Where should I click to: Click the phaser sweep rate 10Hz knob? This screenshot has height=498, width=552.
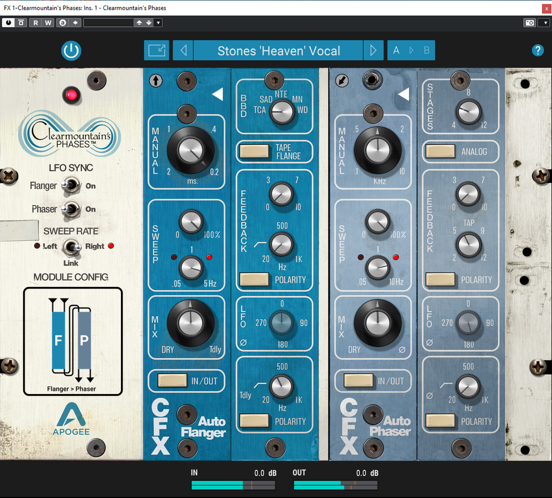pyautogui.click(x=378, y=268)
